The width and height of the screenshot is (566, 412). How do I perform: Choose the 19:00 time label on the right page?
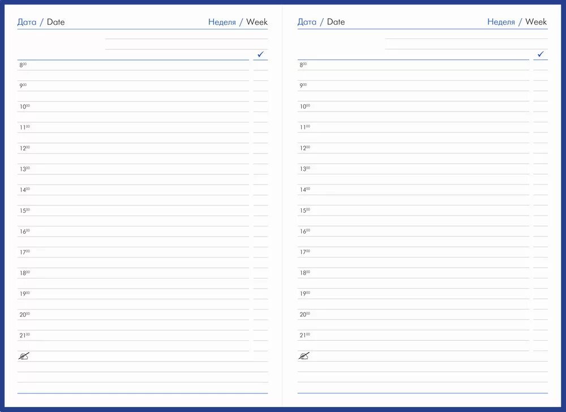pos(305,294)
